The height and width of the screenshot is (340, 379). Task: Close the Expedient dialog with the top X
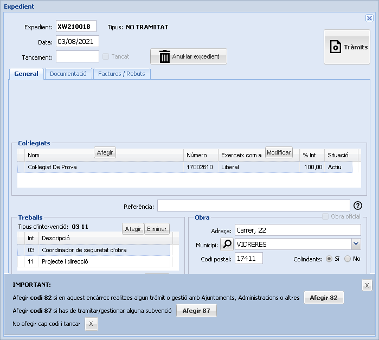[369, 18]
